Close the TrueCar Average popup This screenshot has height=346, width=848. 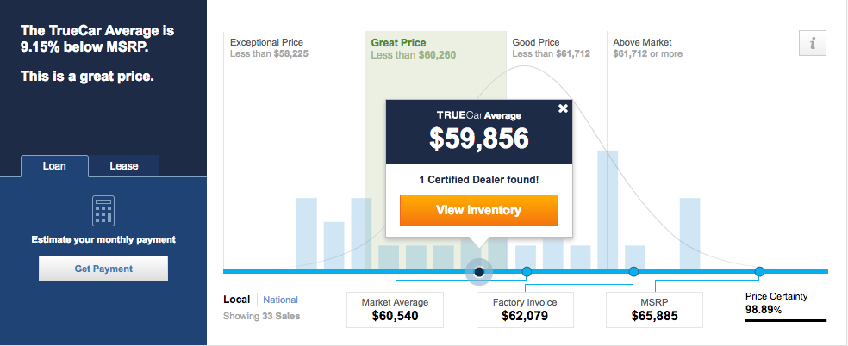[x=563, y=108]
